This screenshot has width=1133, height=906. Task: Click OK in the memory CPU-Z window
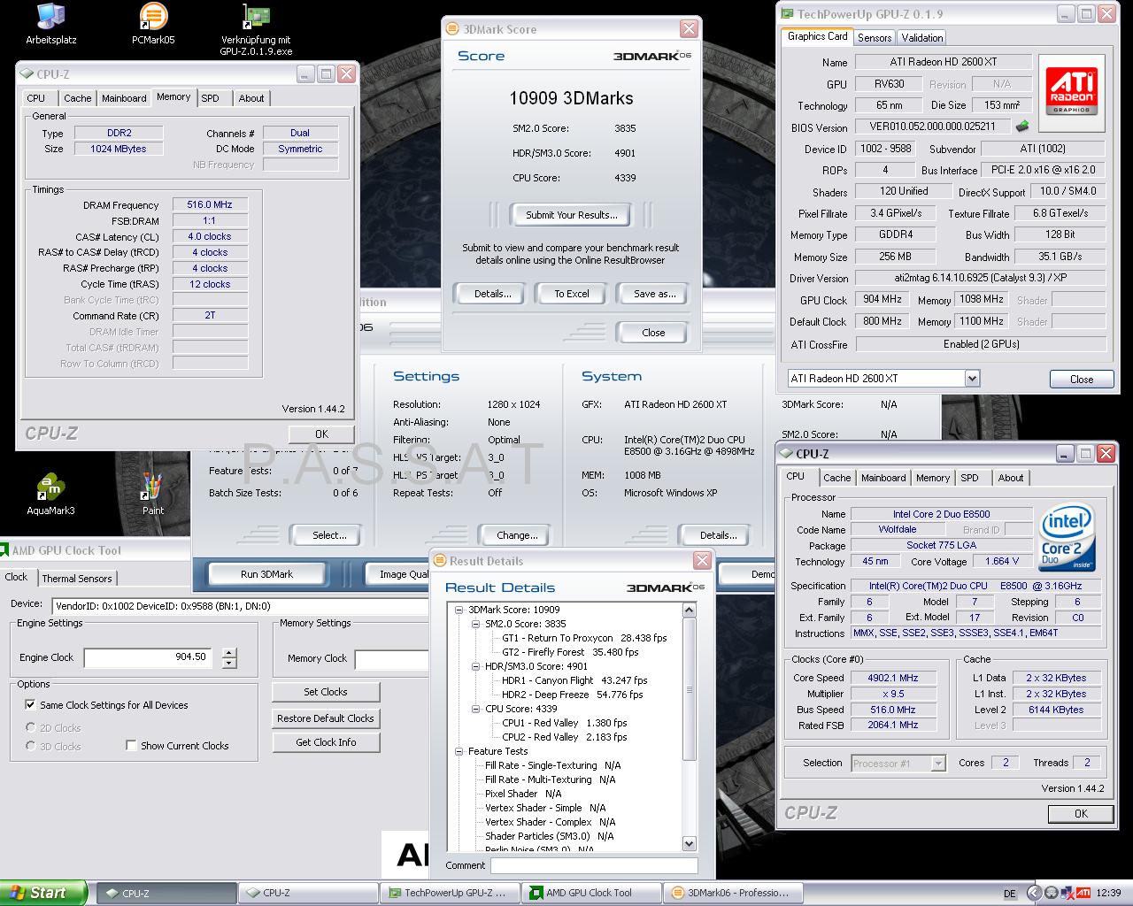click(321, 434)
